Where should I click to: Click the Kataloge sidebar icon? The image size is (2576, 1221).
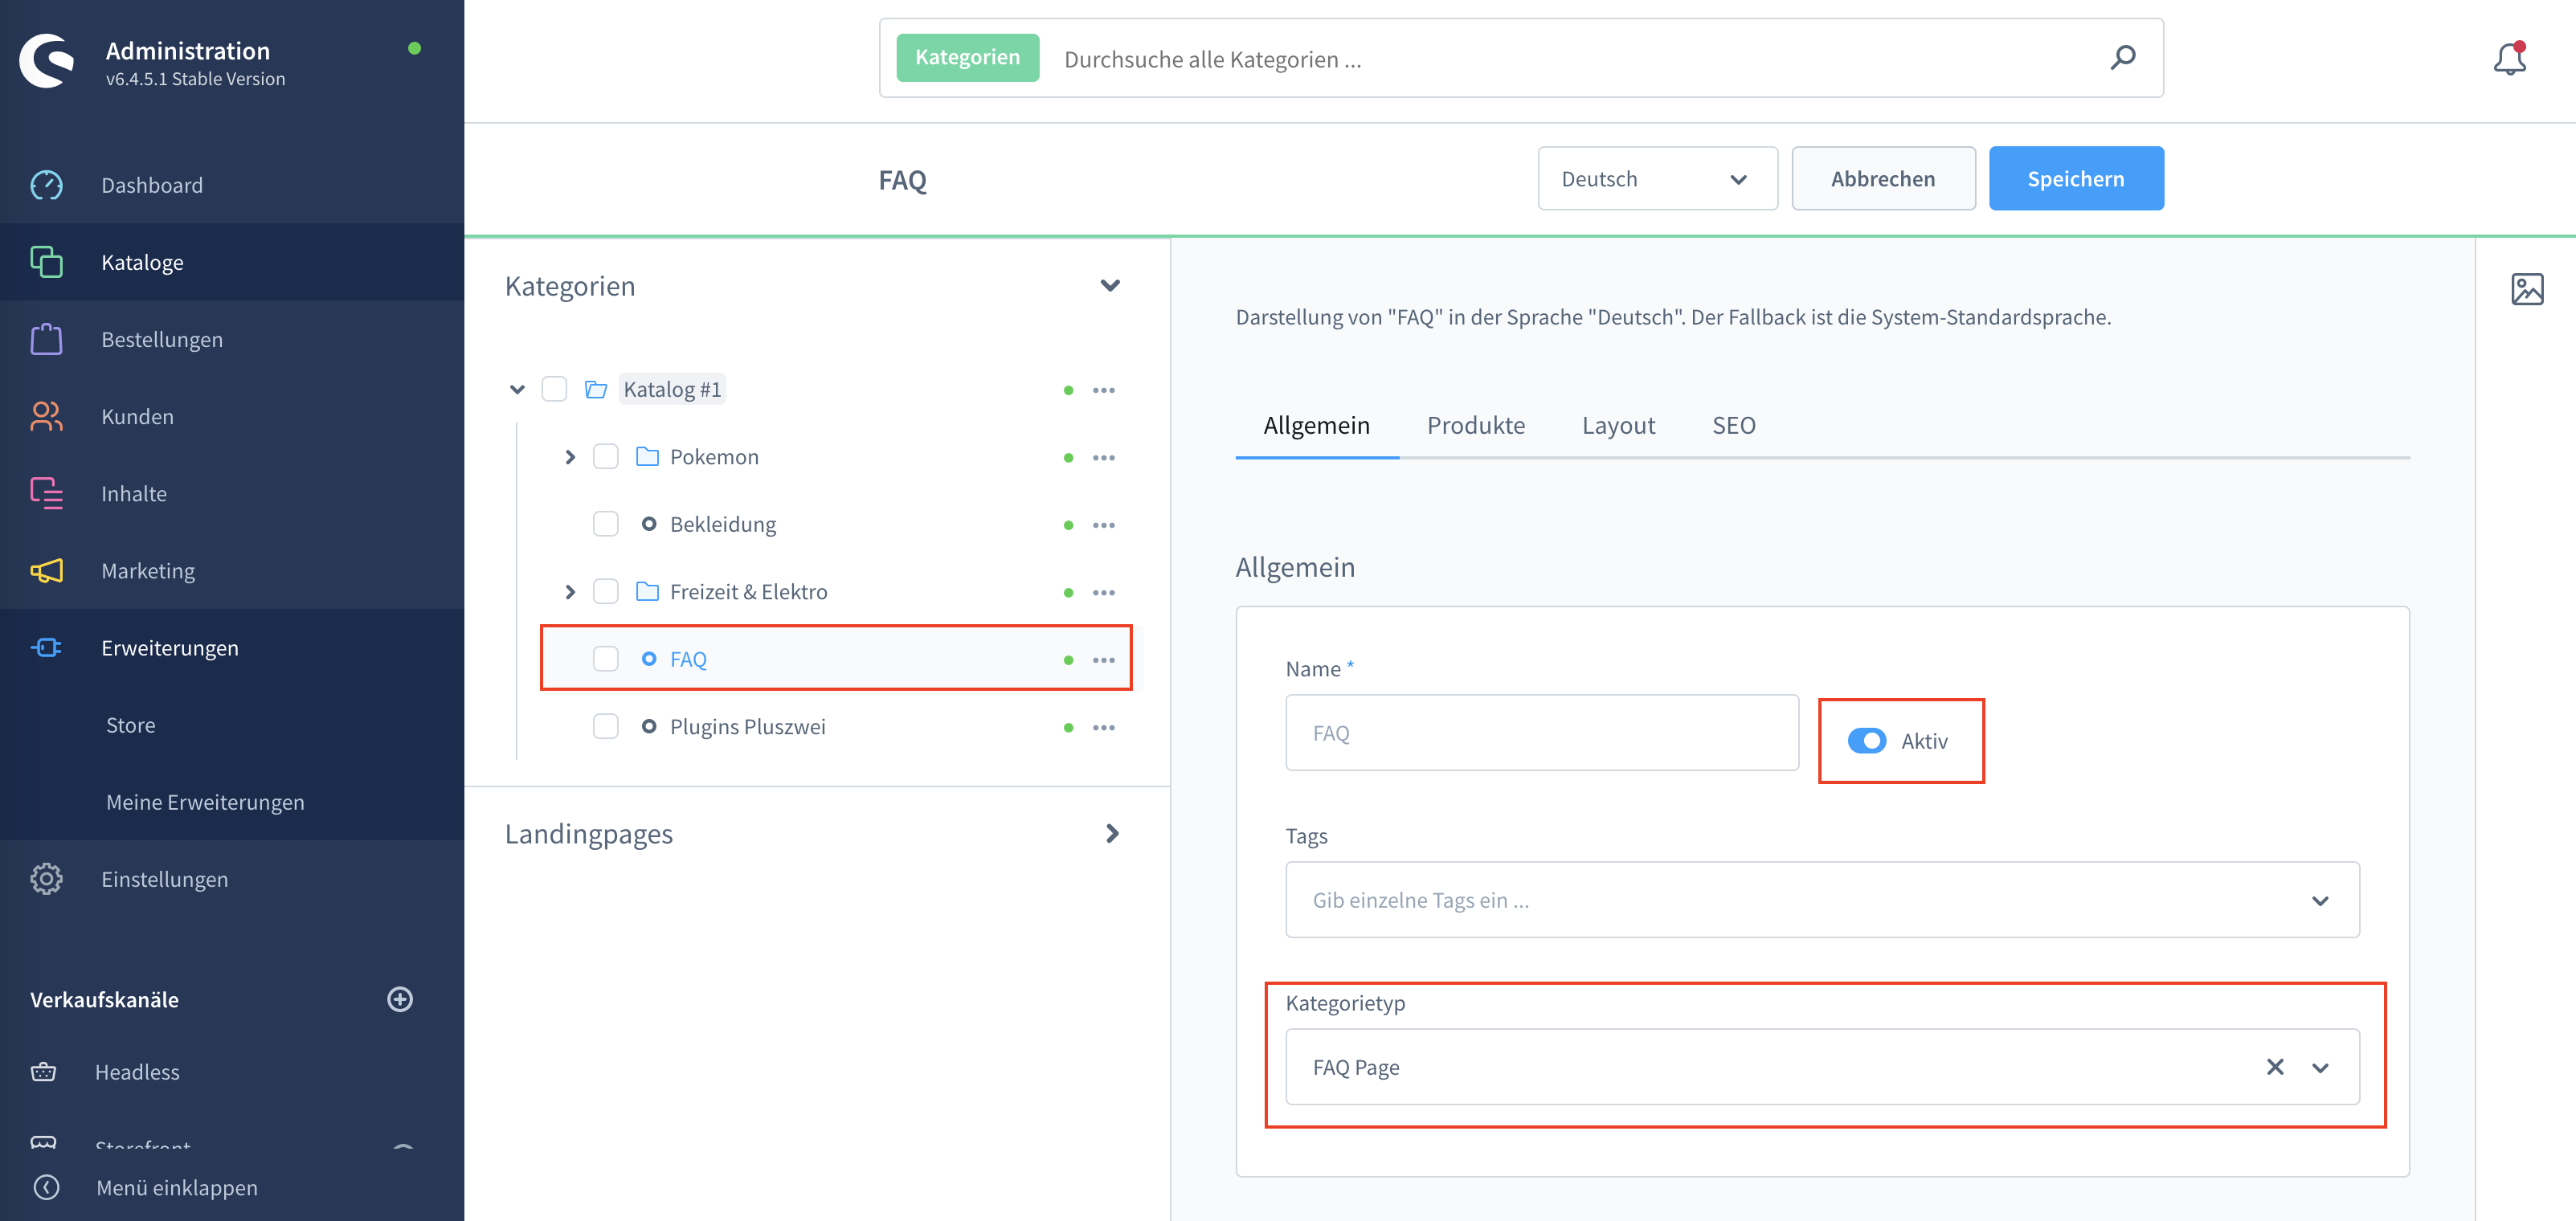[46, 262]
